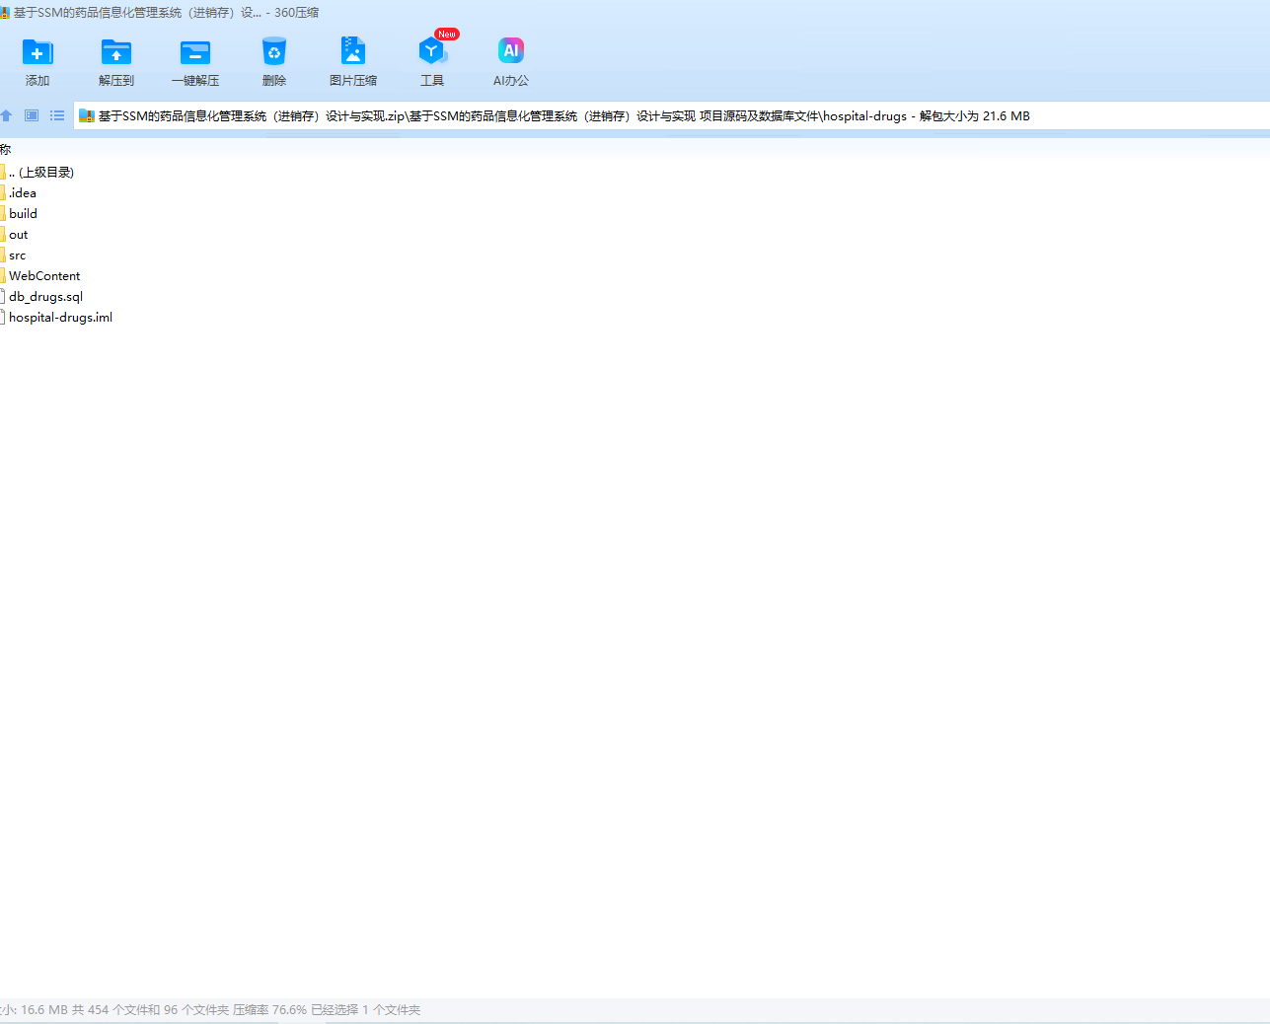Image resolution: width=1270 pixels, height=1024 pixels.
Task: Click the 名称 name column header
Action: 6,149
